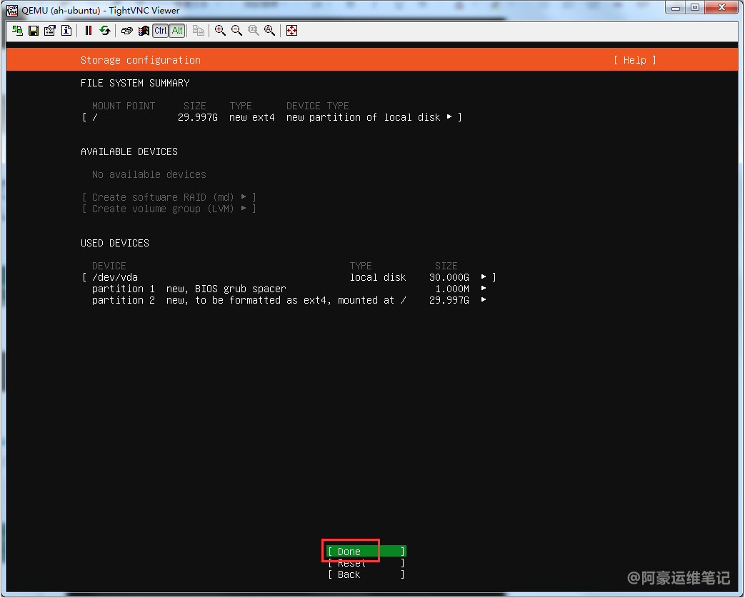The width and height of the screenshot is (745, 598).
Task: Expand partition 1 BIOS grub spacer arrow
Action: click(x=484, y=289)
